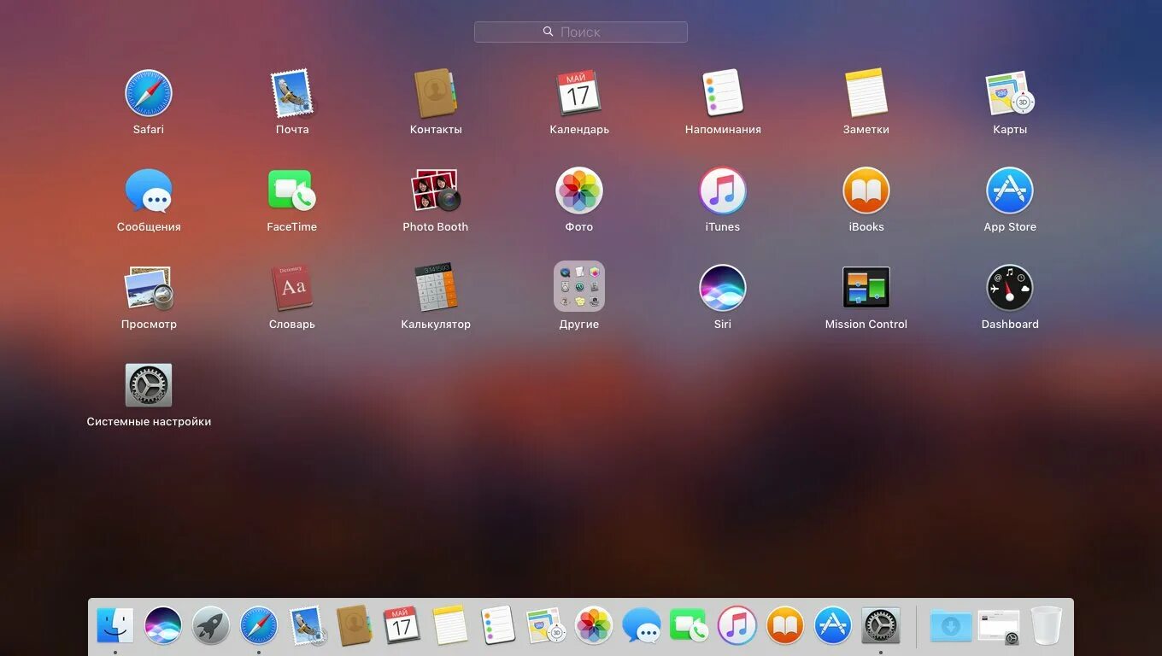Launch Словарь from Launchpad
Screen dimensions: 1162x656
pyautogui.click(x=292, y=289)
